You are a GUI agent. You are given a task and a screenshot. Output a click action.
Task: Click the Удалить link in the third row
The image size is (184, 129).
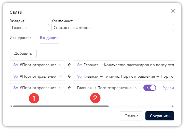pos(168,88)
